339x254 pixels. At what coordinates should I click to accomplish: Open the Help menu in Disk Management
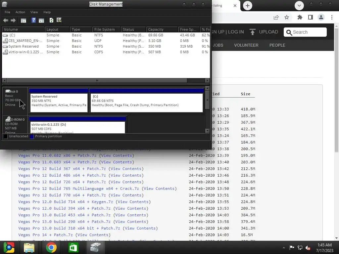coord(47,12)
